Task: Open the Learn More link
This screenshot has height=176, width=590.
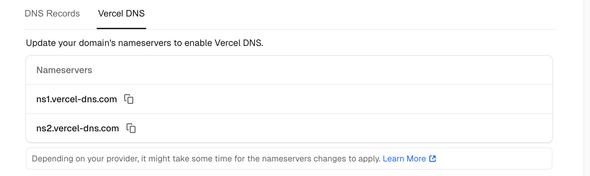Action: (x=404, y=159)
